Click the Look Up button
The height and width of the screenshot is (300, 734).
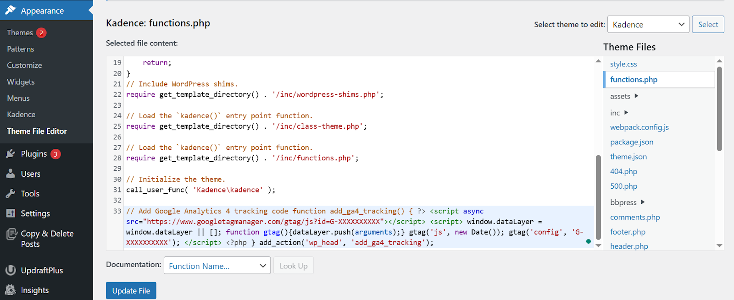(x=294, y=266)
